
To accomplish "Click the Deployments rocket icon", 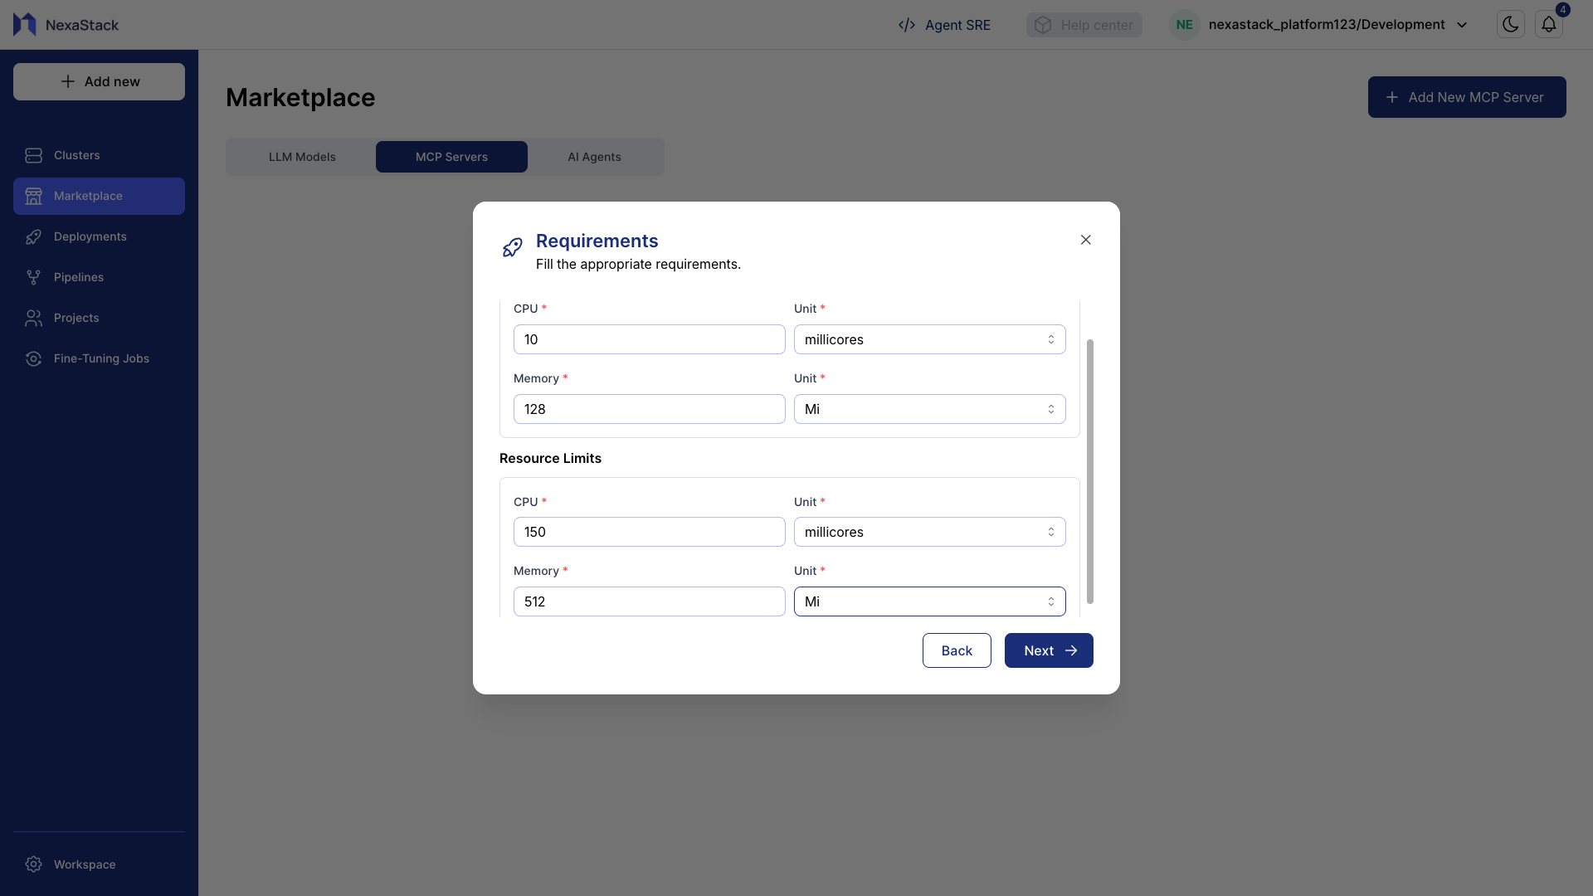I will (x=33, y=237).
